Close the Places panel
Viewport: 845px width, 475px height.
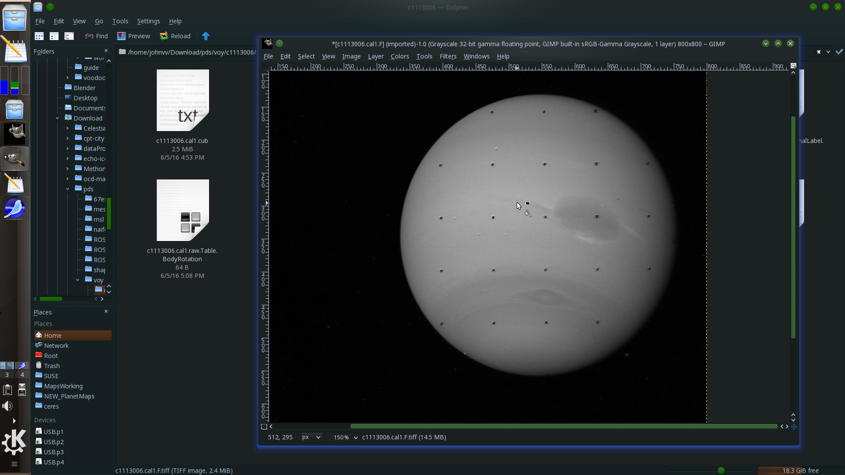coord(106,311)
